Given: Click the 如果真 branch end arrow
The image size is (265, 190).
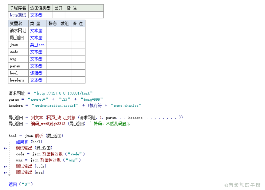Looking at the screenshot, I should (9, 175).
